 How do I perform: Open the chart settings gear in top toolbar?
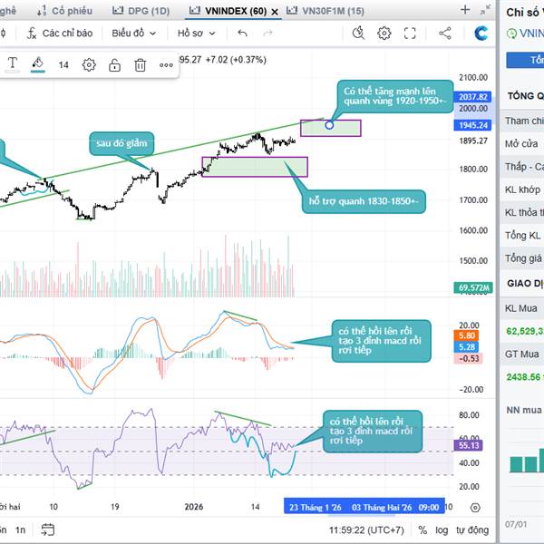[x=384, y=33]
